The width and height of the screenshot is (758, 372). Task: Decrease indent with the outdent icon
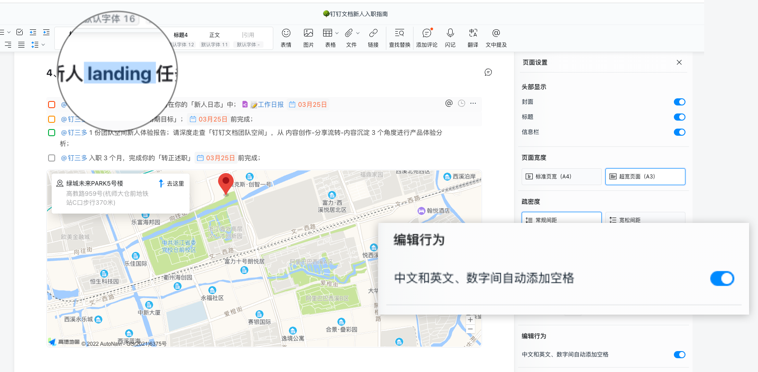(x=33, y=32)
